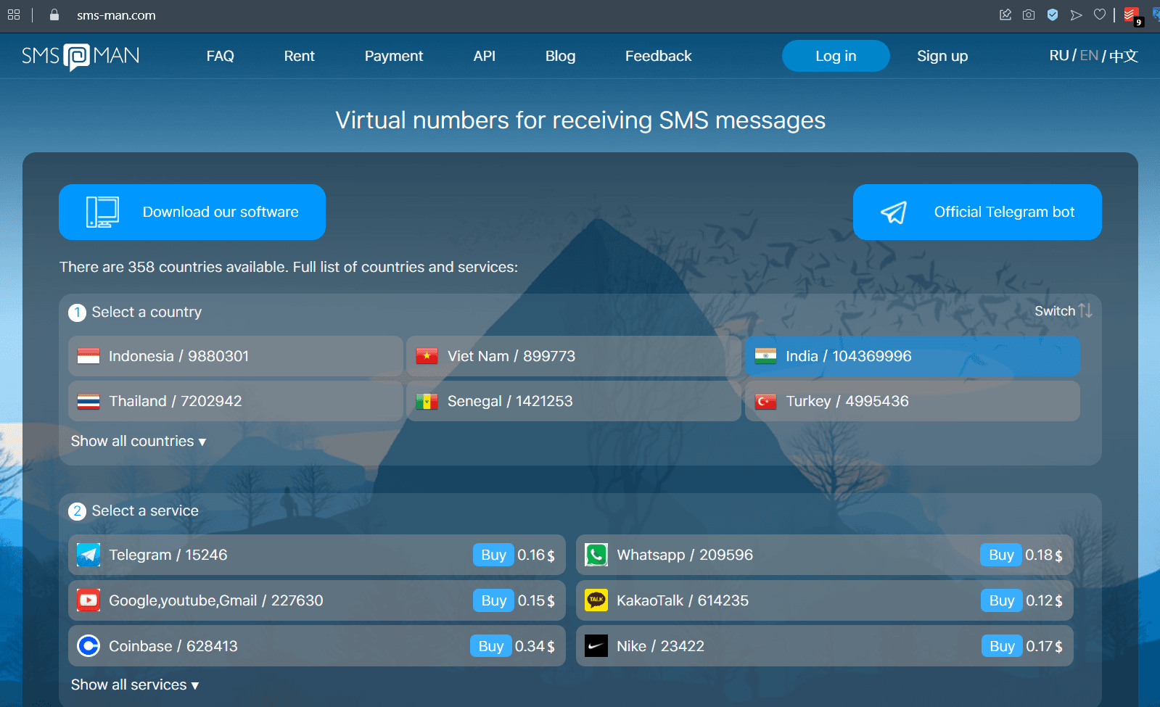Open the API menu item
Viewport: 1160px width, 707px height.
click(485, 56)
